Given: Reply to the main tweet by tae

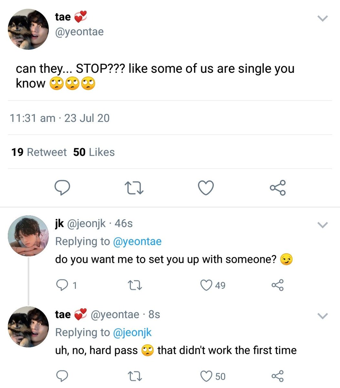Looking at the screenshot, I should pyautogui.click(x=62, y=188).
